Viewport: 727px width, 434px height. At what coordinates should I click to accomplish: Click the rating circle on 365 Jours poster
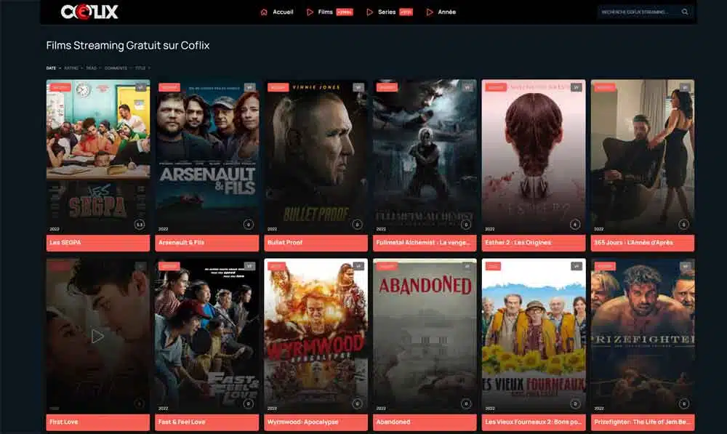[683, 225]
